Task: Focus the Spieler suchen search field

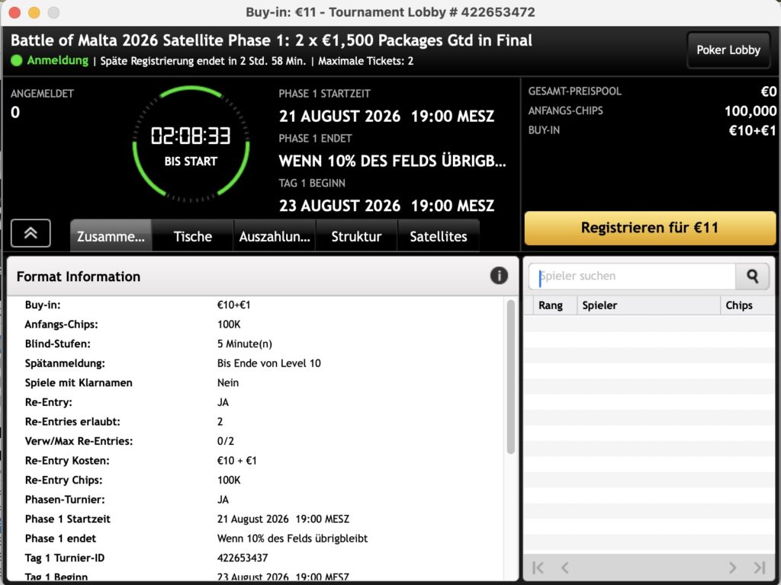Action: 632,276
